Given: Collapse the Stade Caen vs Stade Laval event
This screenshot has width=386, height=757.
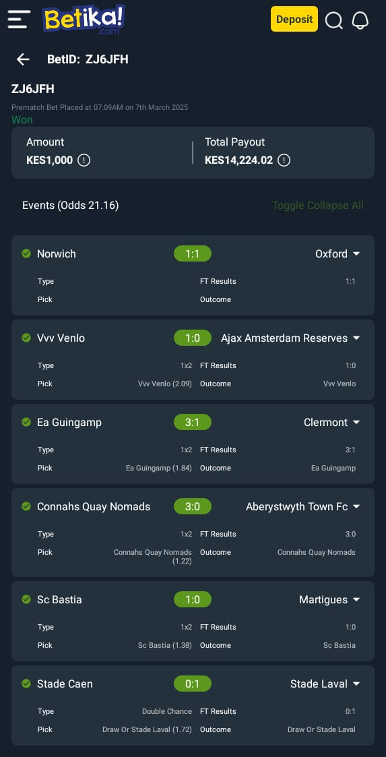Looking at the screenshot, I should point(356,684).
